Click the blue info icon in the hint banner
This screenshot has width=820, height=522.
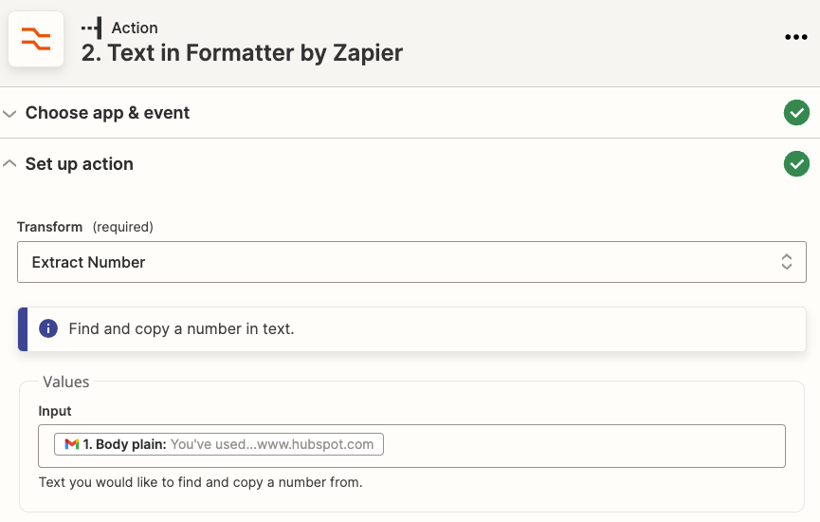(x=47, y=328)
